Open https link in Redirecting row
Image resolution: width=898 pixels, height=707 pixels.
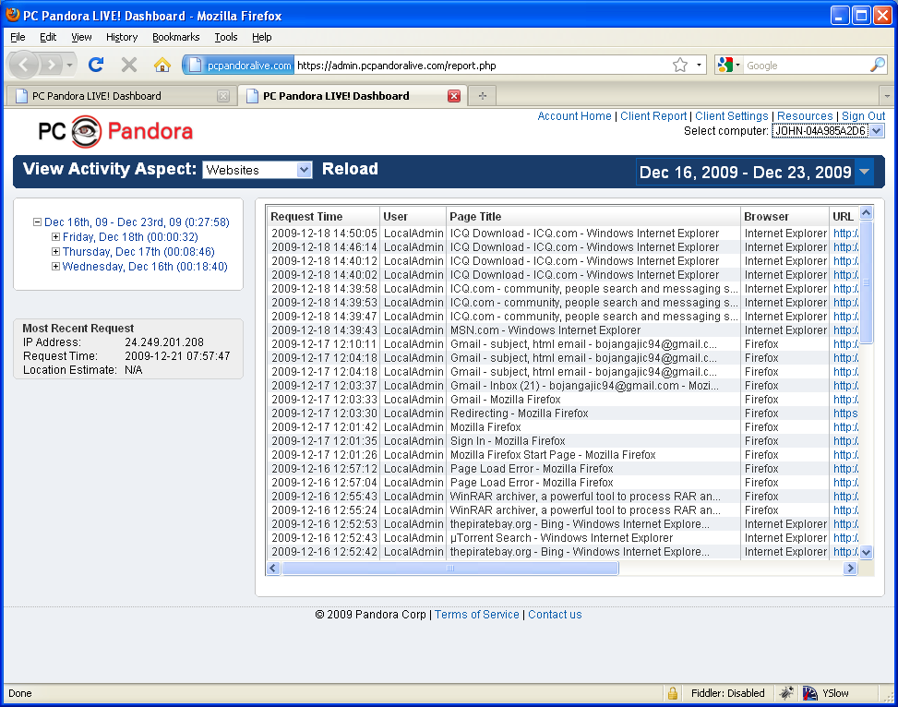[x=845, y=413]
